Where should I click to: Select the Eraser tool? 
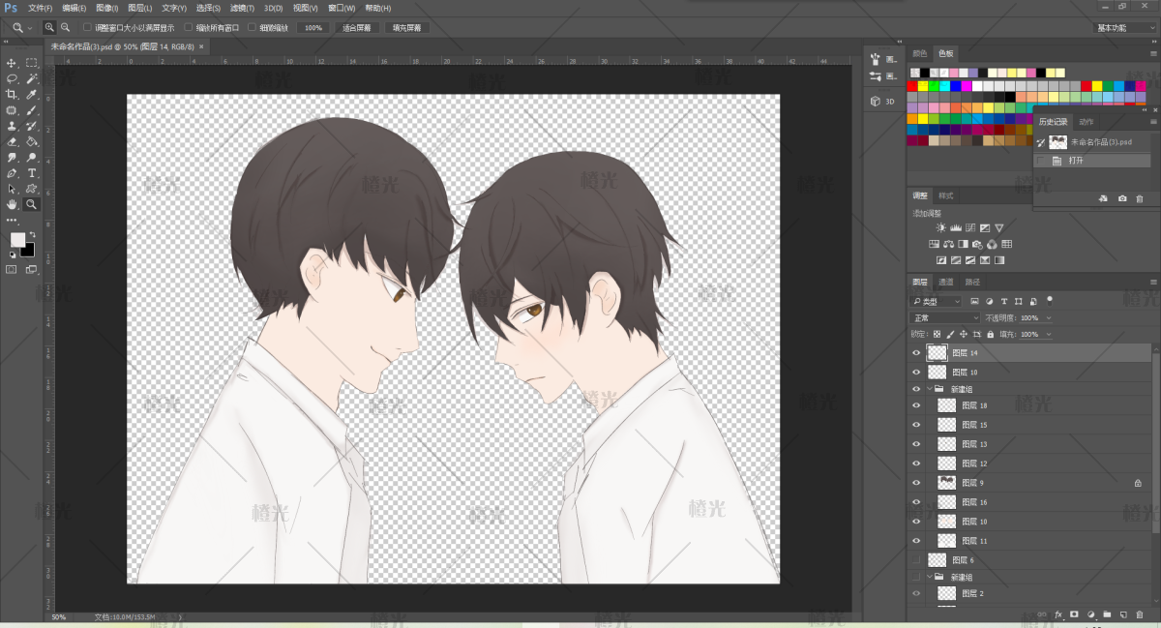[12, 141]
